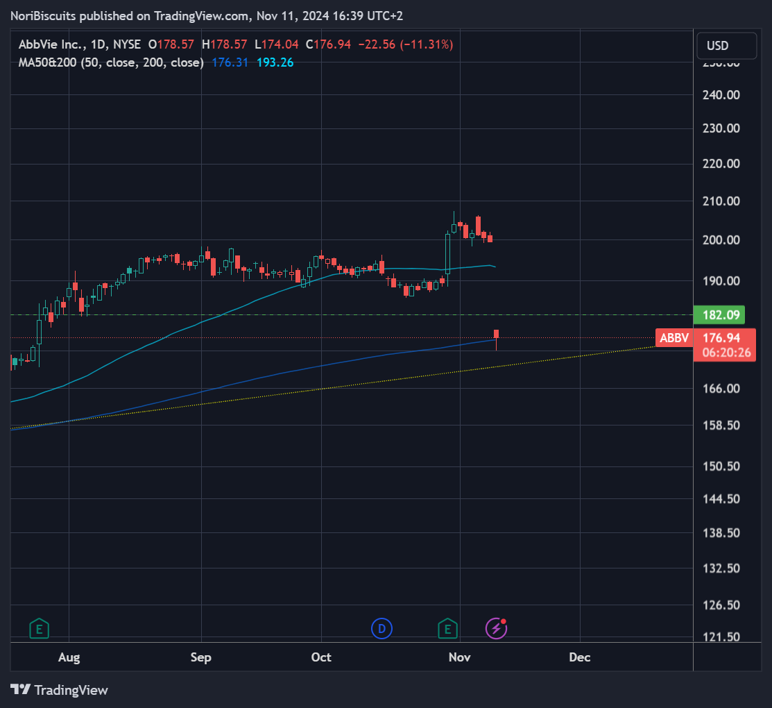Click the Oct label on the time axis
772x708 pixels.
point(322,657)
